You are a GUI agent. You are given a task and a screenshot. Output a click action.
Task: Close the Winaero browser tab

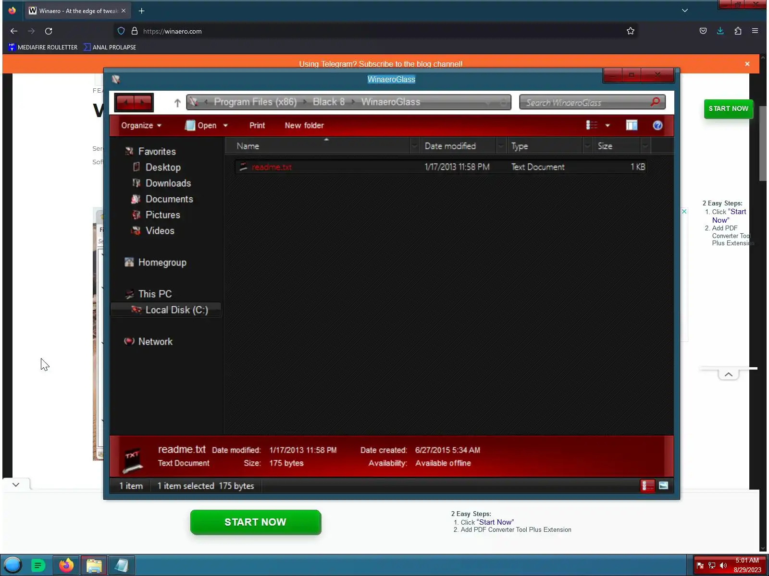point(124,11)
